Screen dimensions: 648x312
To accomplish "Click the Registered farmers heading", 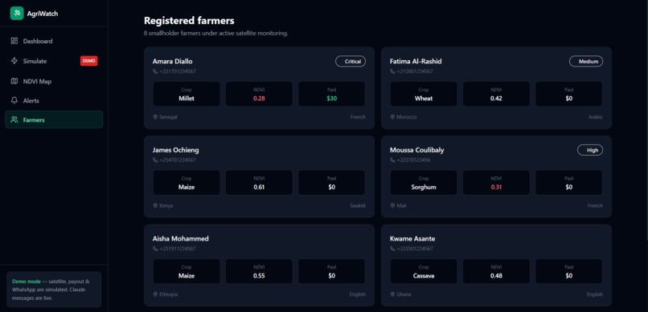I will point(189,21).
